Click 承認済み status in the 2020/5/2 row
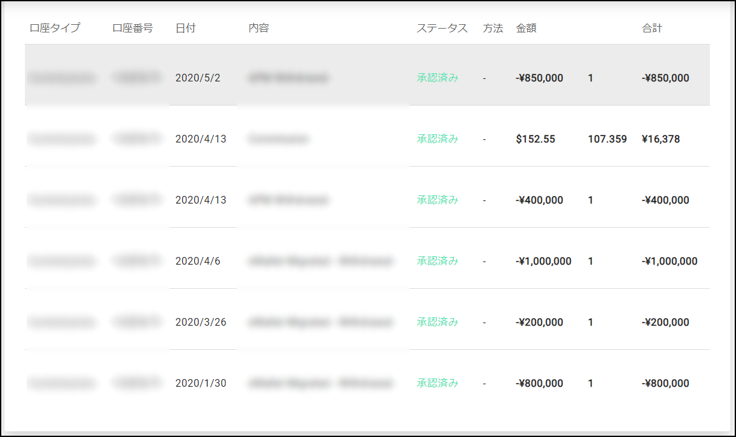The height and width of the screenshot is (437, 736). (x=437, y=78)
